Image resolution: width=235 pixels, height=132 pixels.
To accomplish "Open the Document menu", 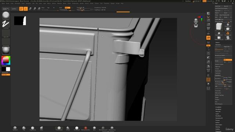I will point(18,3).
